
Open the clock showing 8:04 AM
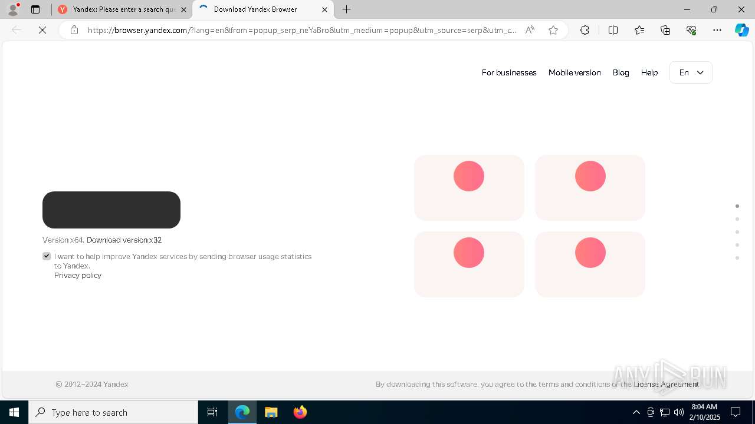(x=704, y=412)
